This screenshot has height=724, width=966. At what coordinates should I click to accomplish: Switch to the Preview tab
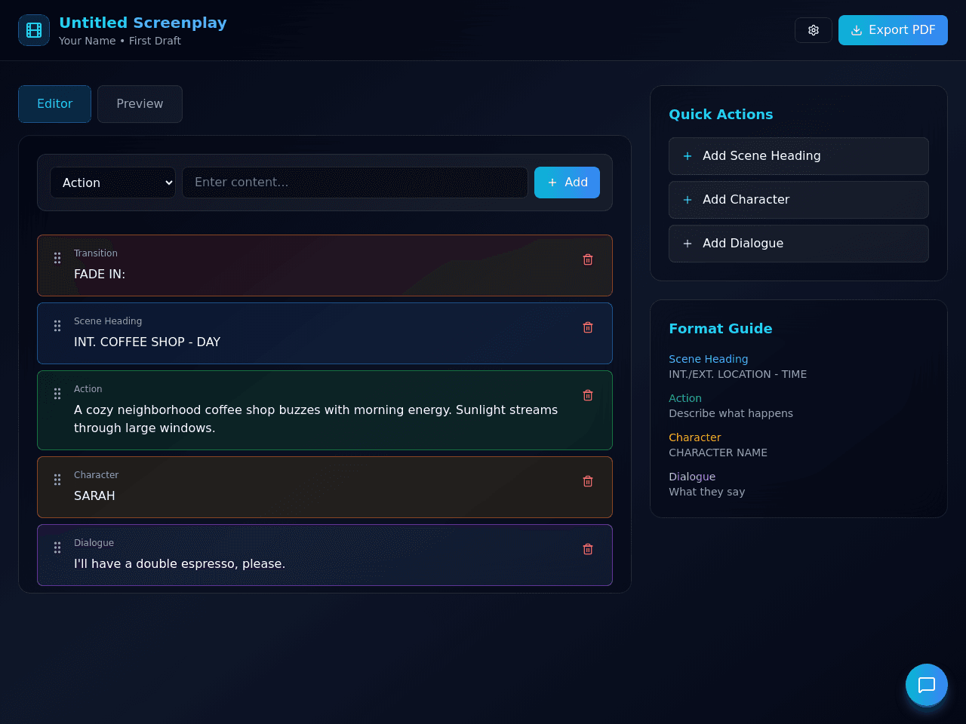(140, 104)
